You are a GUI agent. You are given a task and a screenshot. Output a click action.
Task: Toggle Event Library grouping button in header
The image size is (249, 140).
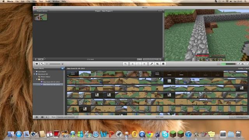(62, 68)
